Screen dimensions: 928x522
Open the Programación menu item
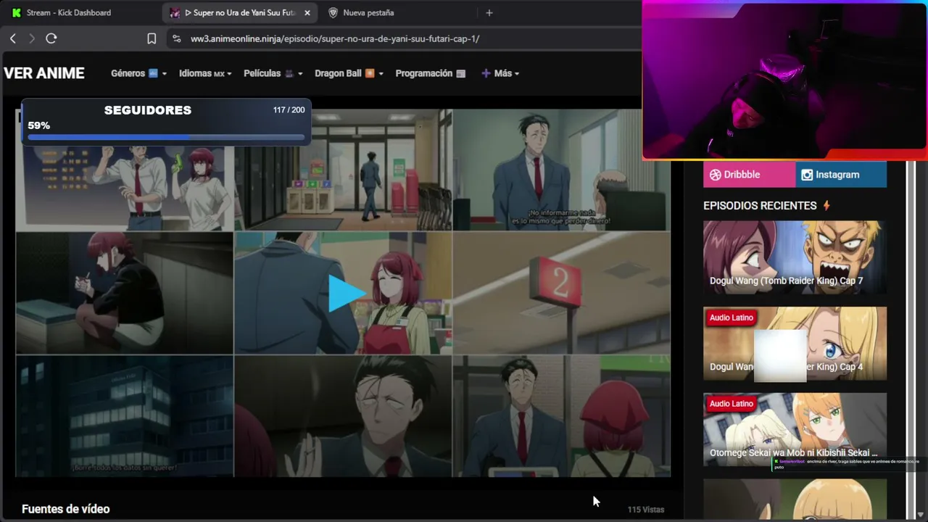pos(431,73)
